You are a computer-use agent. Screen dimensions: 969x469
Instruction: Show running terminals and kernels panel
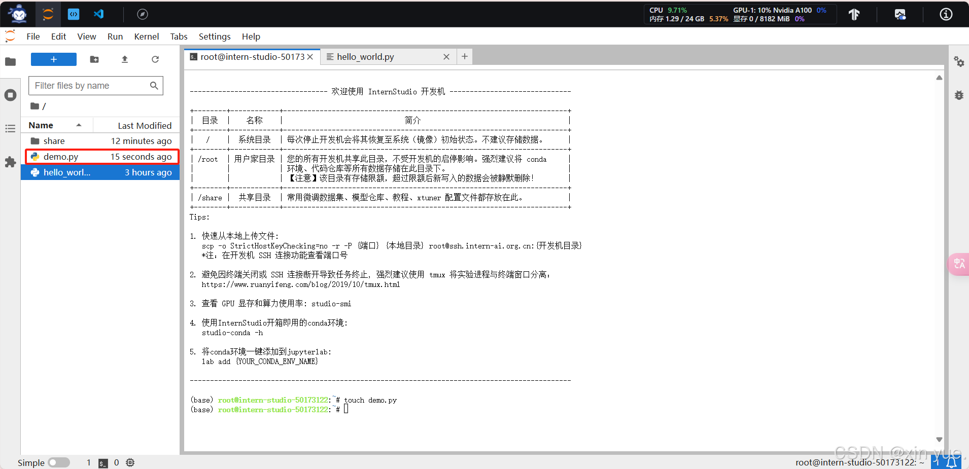click(10, 95)
